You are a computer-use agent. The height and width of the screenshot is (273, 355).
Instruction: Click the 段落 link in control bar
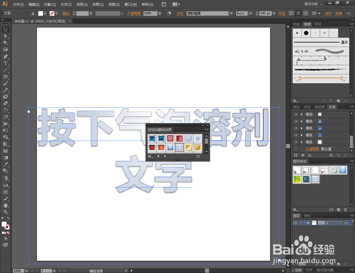(282, 13)
